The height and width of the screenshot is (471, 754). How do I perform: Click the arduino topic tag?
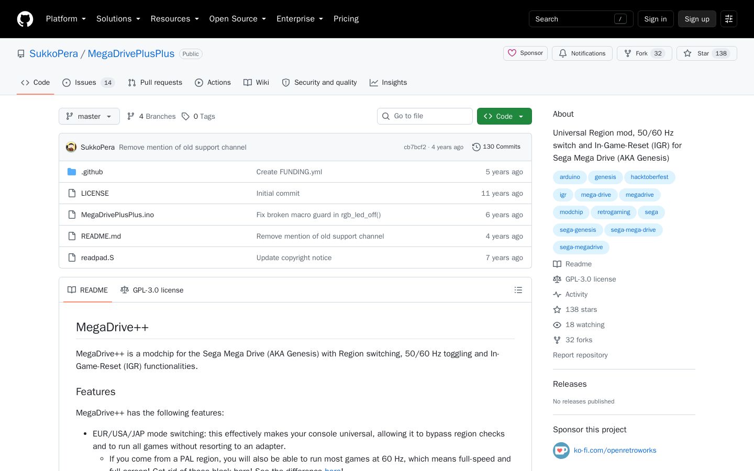pos(570,177)
